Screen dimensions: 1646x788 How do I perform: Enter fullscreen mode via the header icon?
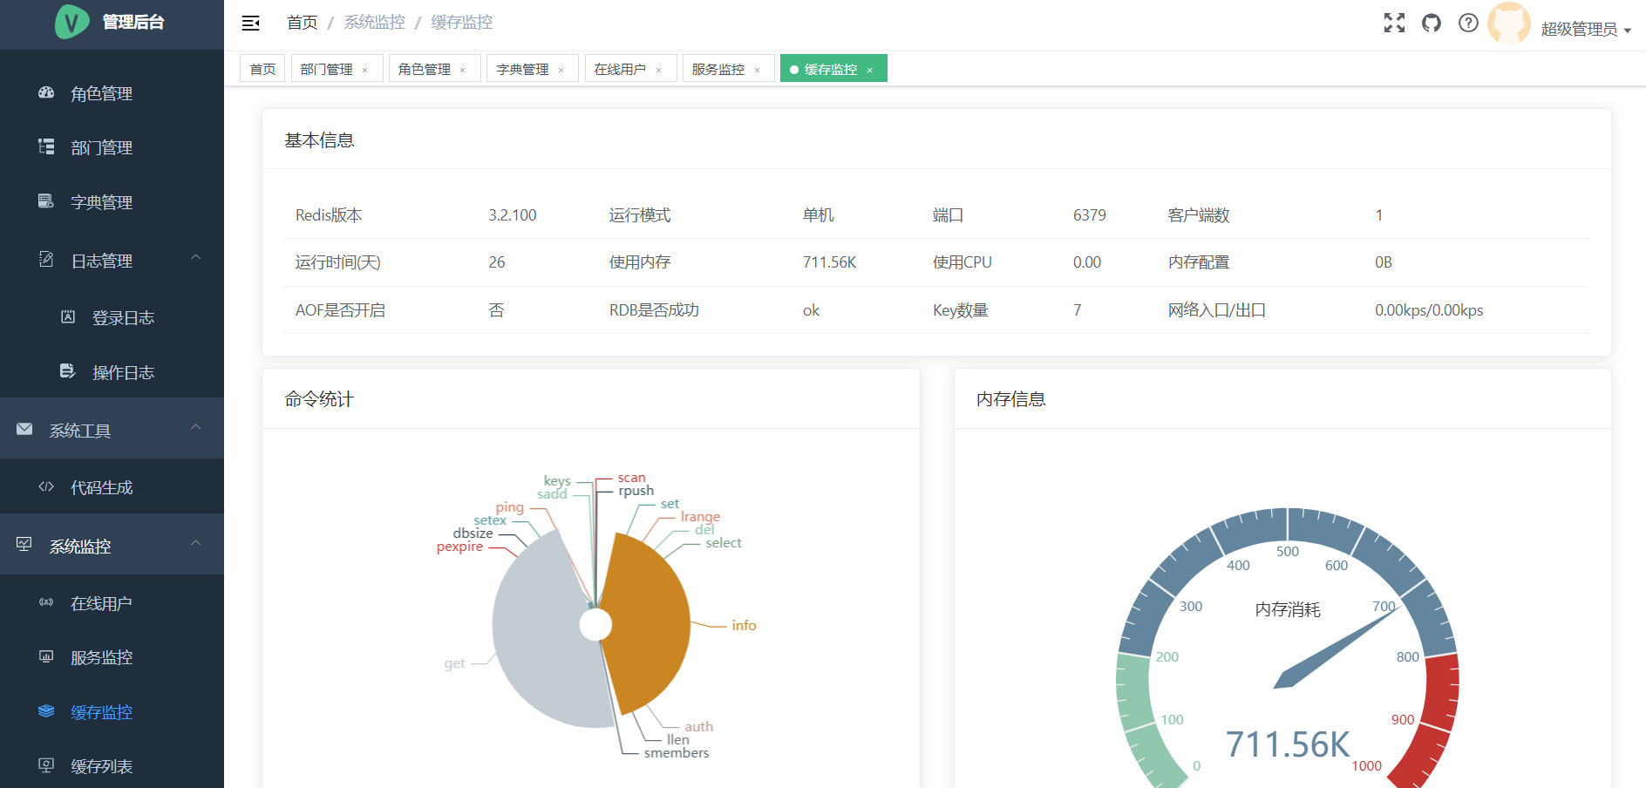1394,23
